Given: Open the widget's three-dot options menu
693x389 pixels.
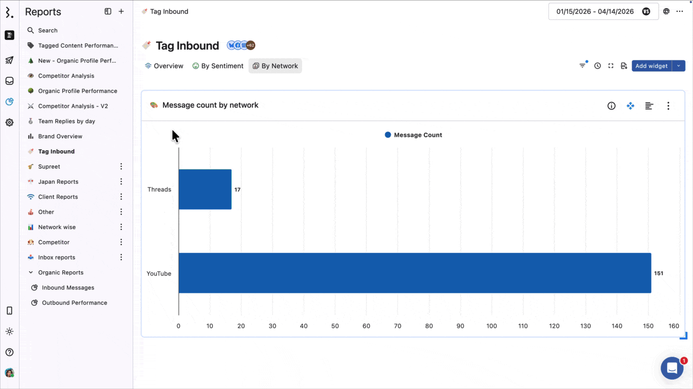Looking at the screenshot, I should (x=668, y=106).
